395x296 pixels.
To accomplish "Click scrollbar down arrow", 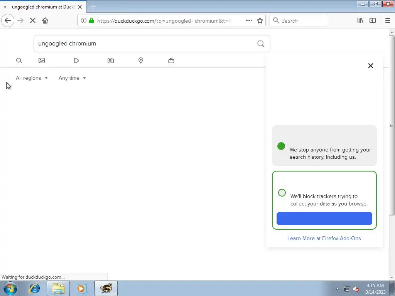I will click(392, 277).
